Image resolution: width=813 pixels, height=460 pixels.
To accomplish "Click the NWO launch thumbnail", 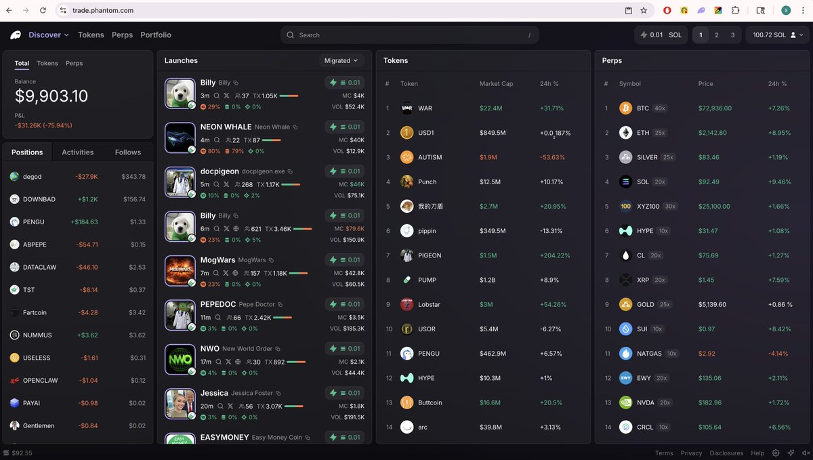I will [180, 360].
